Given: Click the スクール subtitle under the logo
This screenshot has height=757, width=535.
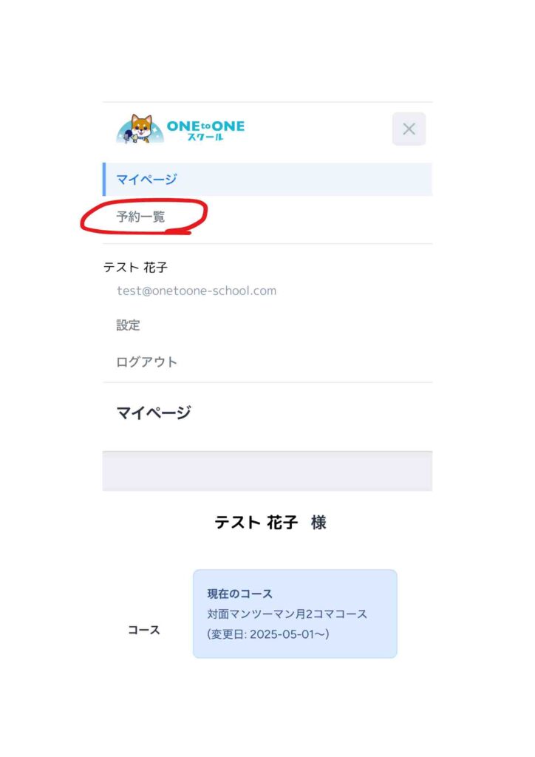Looking at the screenshot, I should tap(205, 137).
